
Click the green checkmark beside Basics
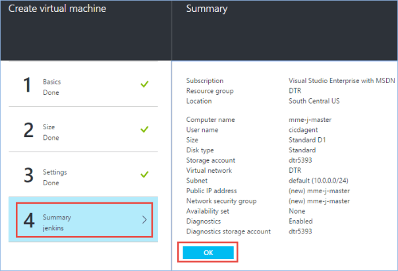[144, 84]
